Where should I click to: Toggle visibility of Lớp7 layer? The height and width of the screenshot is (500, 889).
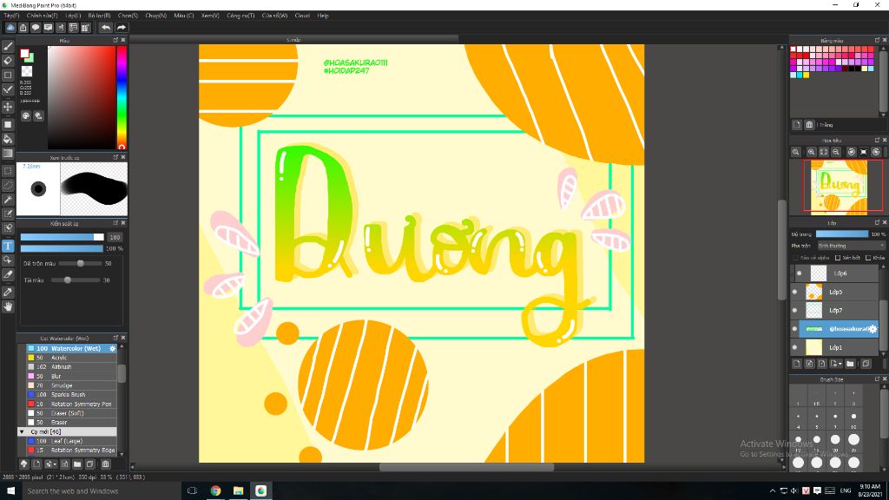pos(795,310)
